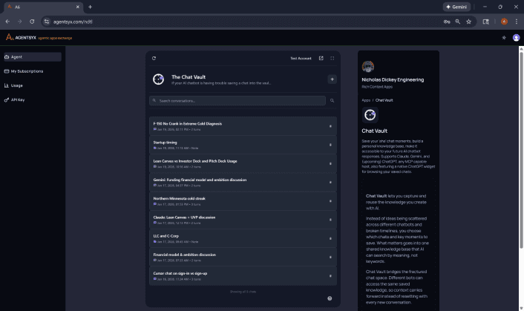Reload the page with Chrome's reload button
This screenshot has height=311, width=524.
click(32, 22)
